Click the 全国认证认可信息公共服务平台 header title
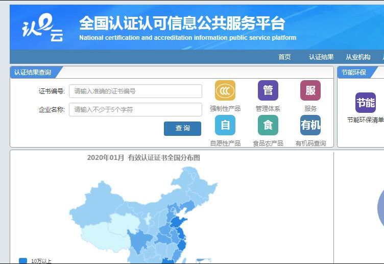The width and height of the screenshot is (384, 264). pos(182,23)
